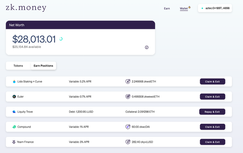This screenshot has height=153, width=243.
Task: Open the aztec:0x1897...4898 account menu
Action: (x=215, y=8)
